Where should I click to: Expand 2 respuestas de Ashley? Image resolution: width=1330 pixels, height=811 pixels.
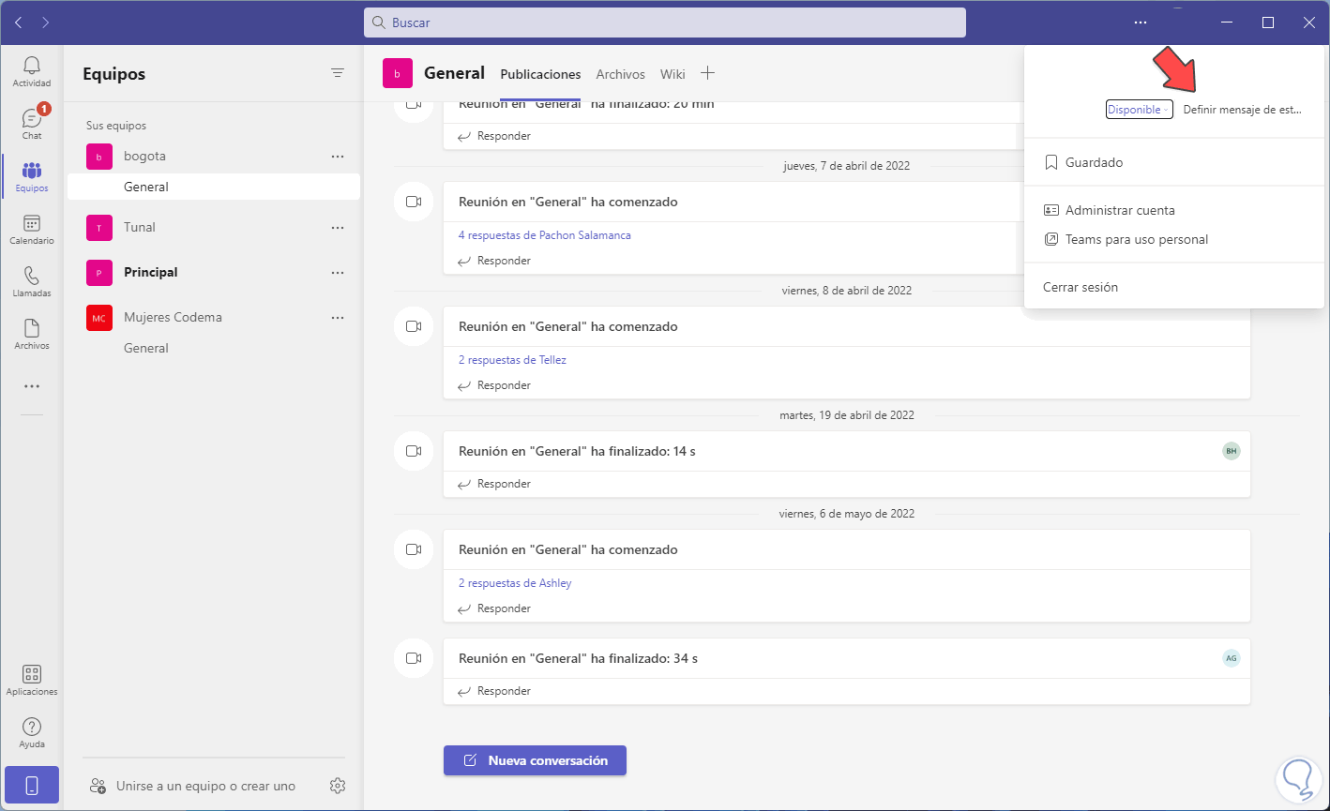click(515, 583)
